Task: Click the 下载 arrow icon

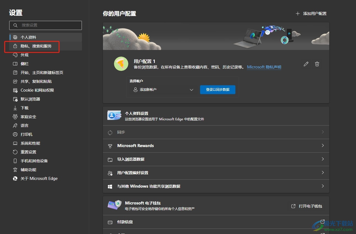Action: 15,108
